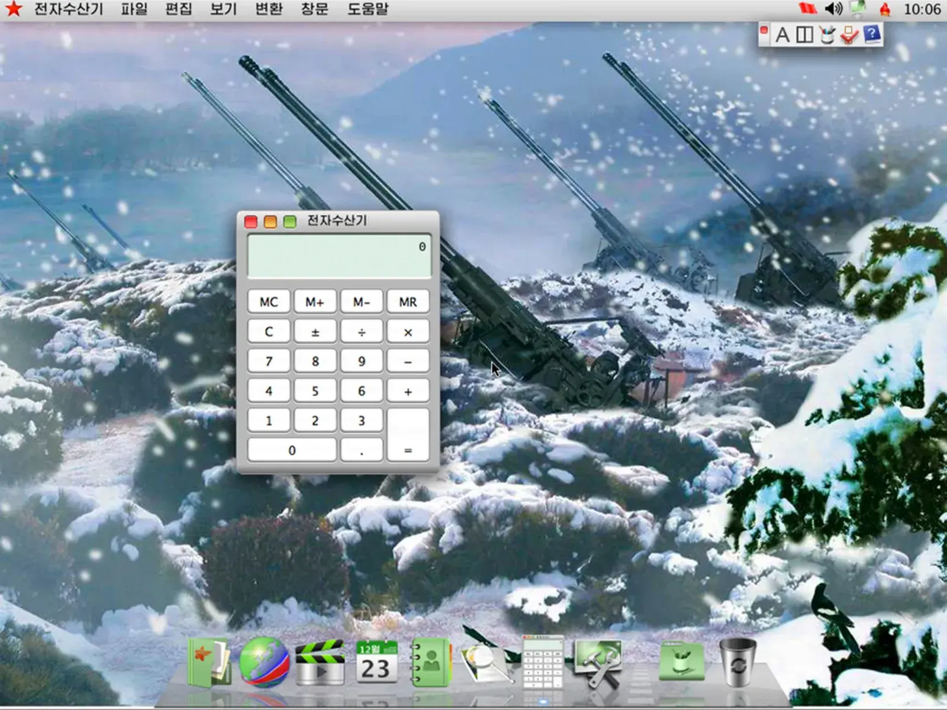Open the trash can in the dock

pyautogui.click(x=737, y=662)
